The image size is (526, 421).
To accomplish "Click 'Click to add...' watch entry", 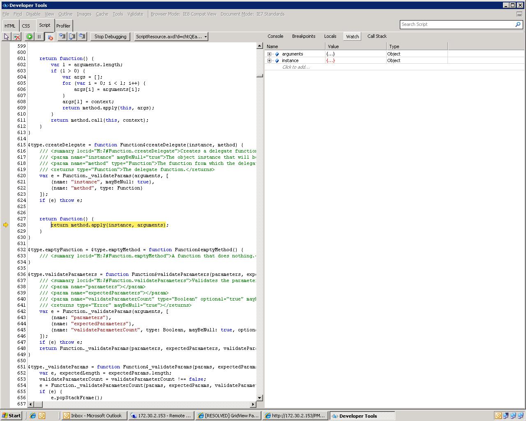I will click(296, 67).
